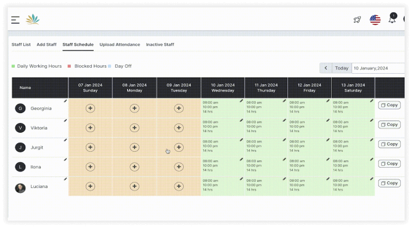Viewport: 412px width, 228px height.
Task: Select the 10 Jan 2024 Wednesday header
Action: (x=223, y=88)
